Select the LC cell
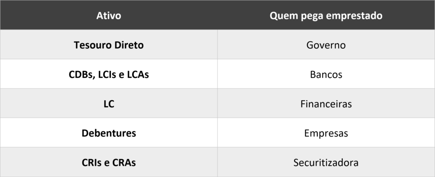The width and height of the screenshot is (435, 177). (109, 104)
